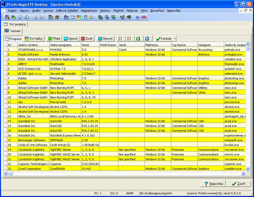
Task: Click the Zrušit button
Action: [87, 38]
